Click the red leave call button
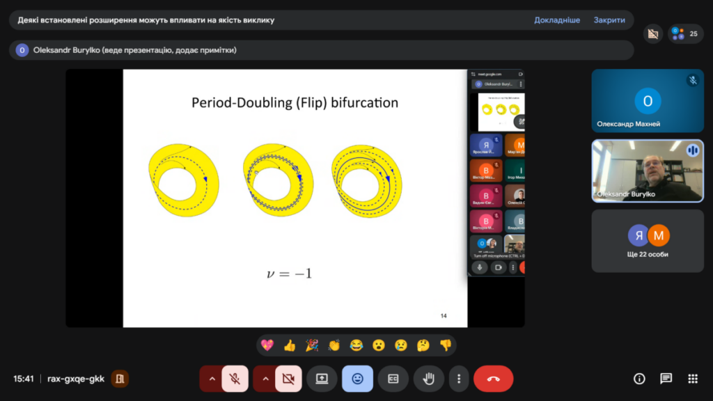This screenshot has width=713, height=401. tap(493, 379)
